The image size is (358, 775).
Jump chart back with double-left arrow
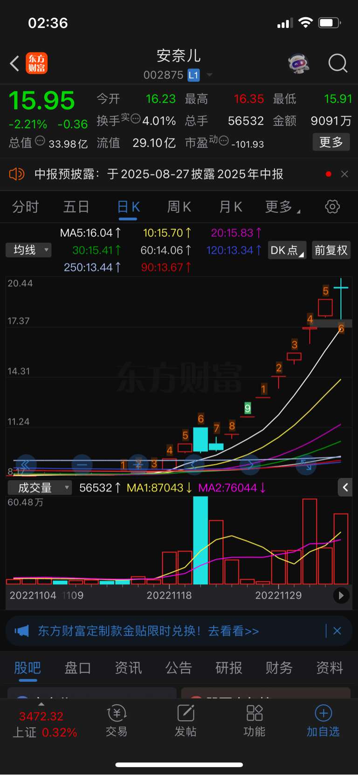point(25,465)
